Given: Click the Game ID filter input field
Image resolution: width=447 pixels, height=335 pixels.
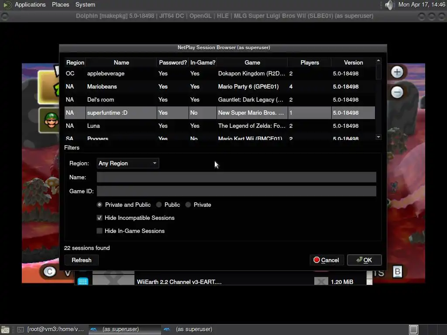Looking at the screenshot, I should [236, 191].
